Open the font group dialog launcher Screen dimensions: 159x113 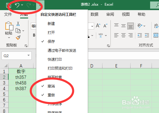108,46
